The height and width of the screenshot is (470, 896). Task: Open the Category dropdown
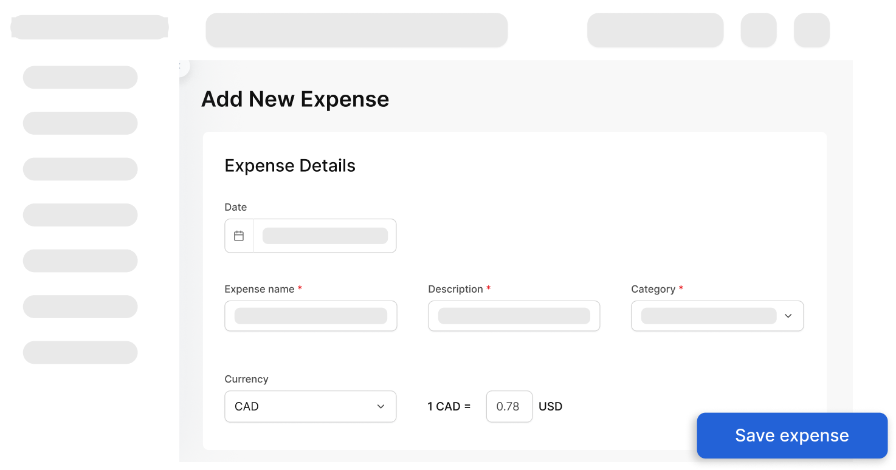click(x=717, y=316)
